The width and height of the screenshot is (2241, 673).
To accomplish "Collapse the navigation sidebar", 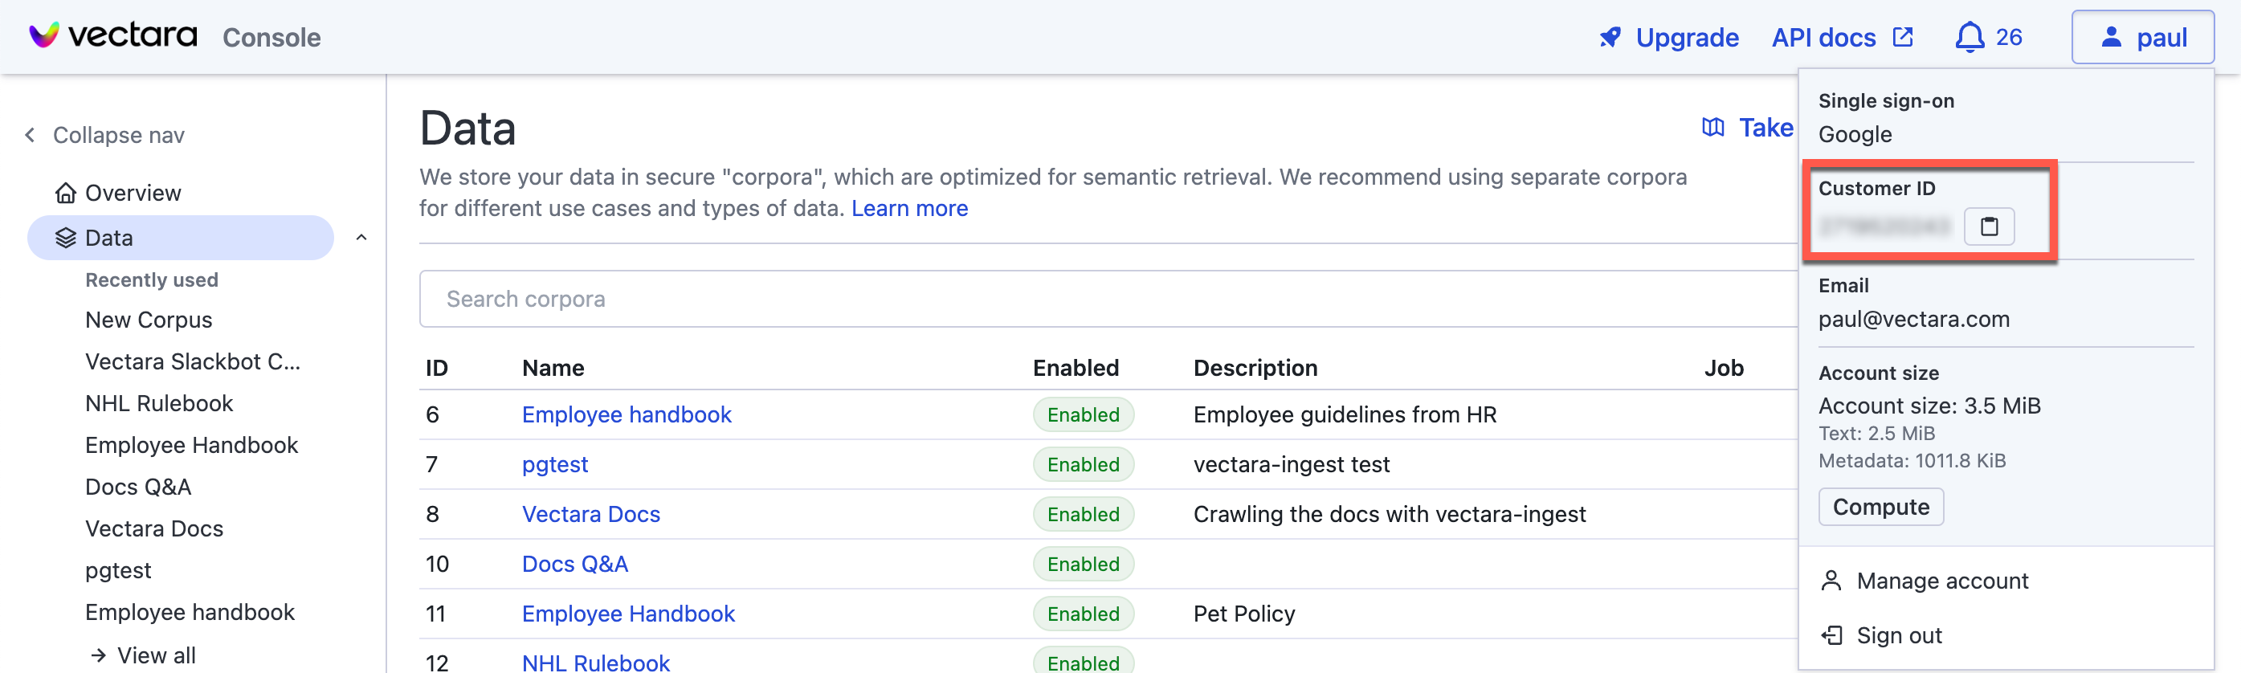I will 105,135.
